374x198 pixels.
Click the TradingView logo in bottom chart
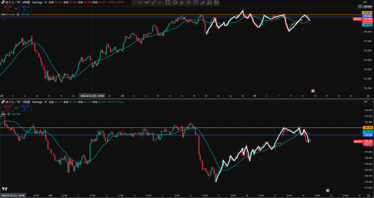pos(5,189)
